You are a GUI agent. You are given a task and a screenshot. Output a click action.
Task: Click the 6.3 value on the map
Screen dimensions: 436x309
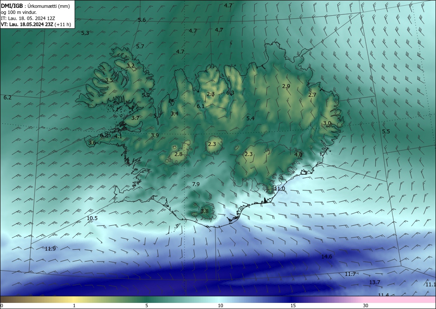[230, 92]
